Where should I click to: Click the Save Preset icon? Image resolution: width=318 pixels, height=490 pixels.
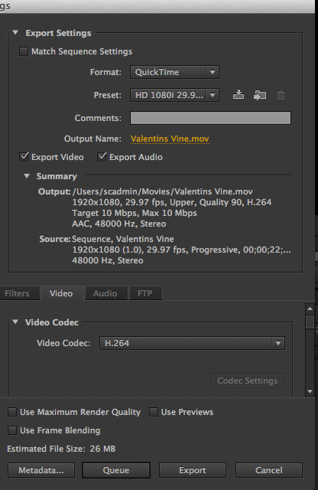point(238,95)
